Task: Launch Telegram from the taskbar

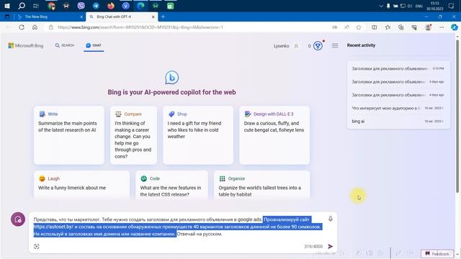Action: pos(96,6)
